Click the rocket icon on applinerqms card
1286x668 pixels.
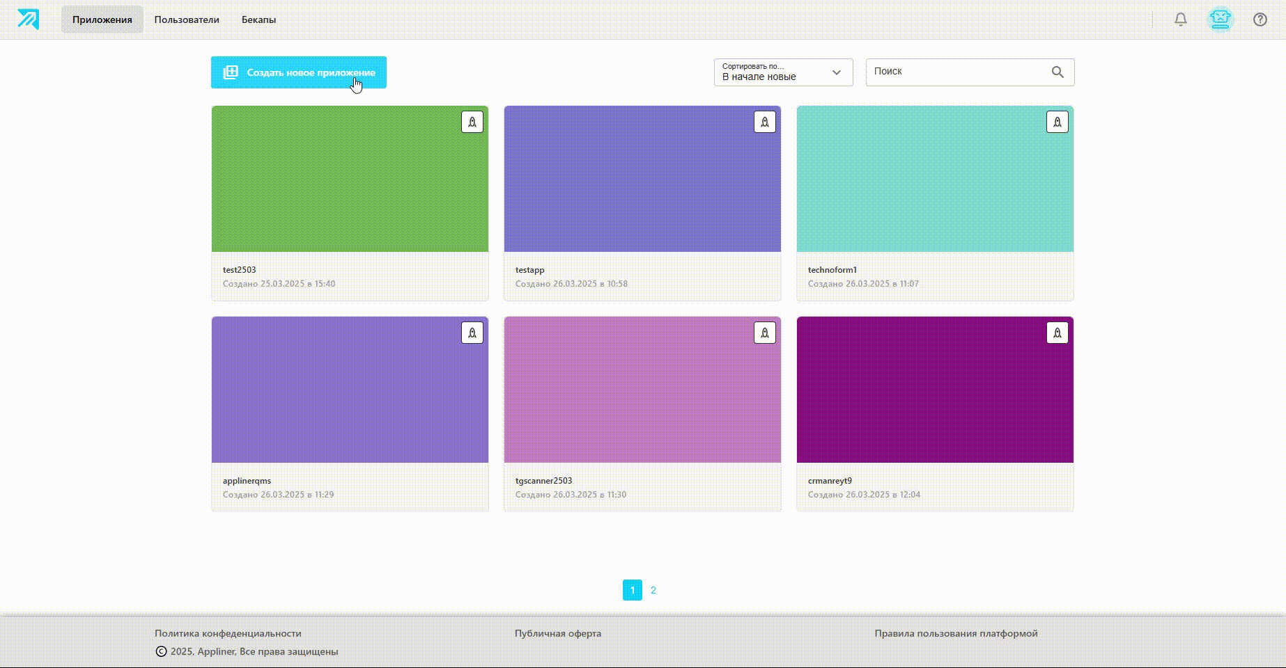(472, 333)
